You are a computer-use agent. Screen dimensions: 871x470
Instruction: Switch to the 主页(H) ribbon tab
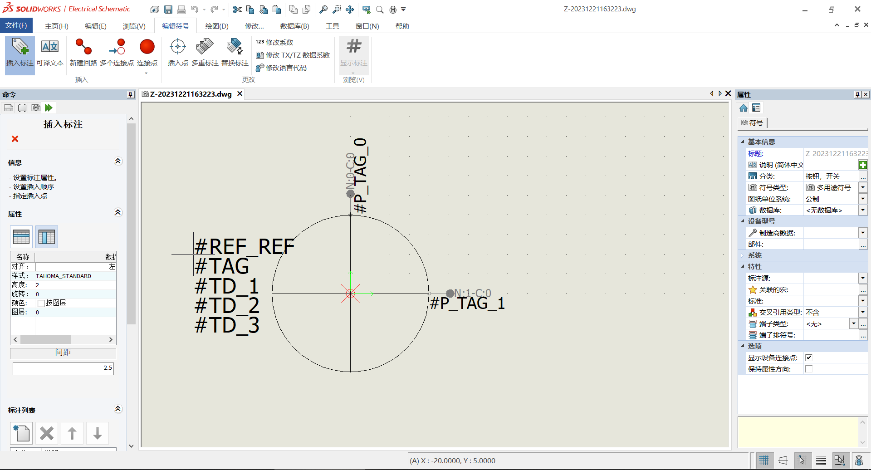57,26
